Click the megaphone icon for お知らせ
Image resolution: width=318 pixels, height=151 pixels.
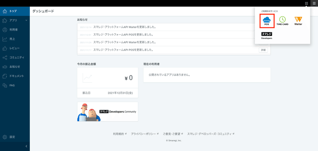[x=5, y=67]
